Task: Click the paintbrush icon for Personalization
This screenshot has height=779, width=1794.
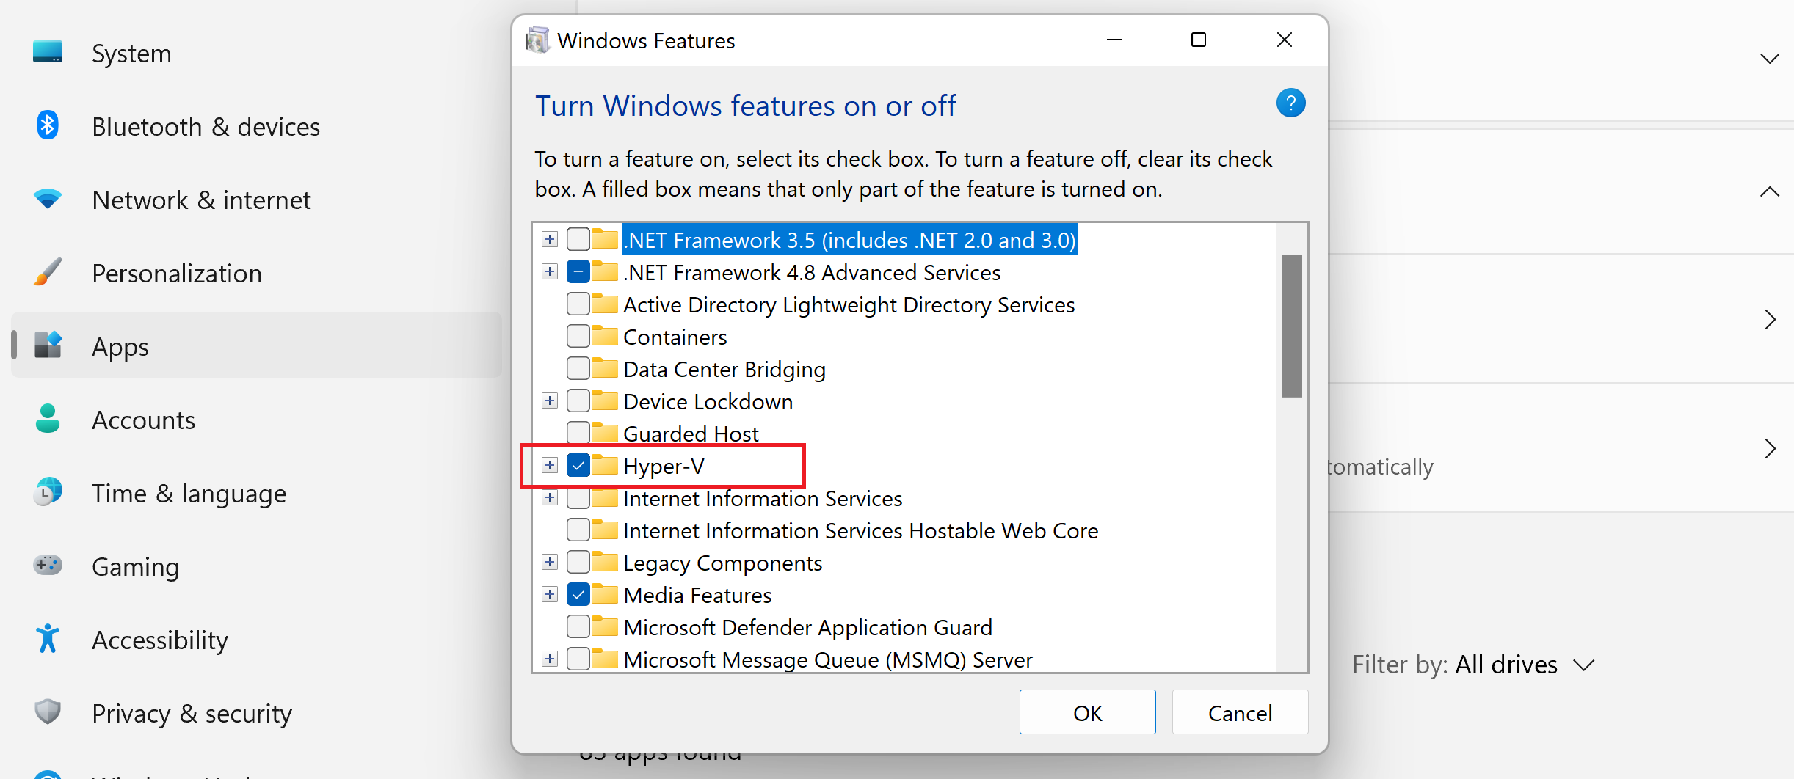Action: pyautogui.click(x=48, y=272)
